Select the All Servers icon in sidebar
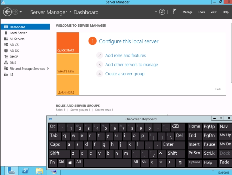This screenshot has height=175, width=232. point(6,39)
